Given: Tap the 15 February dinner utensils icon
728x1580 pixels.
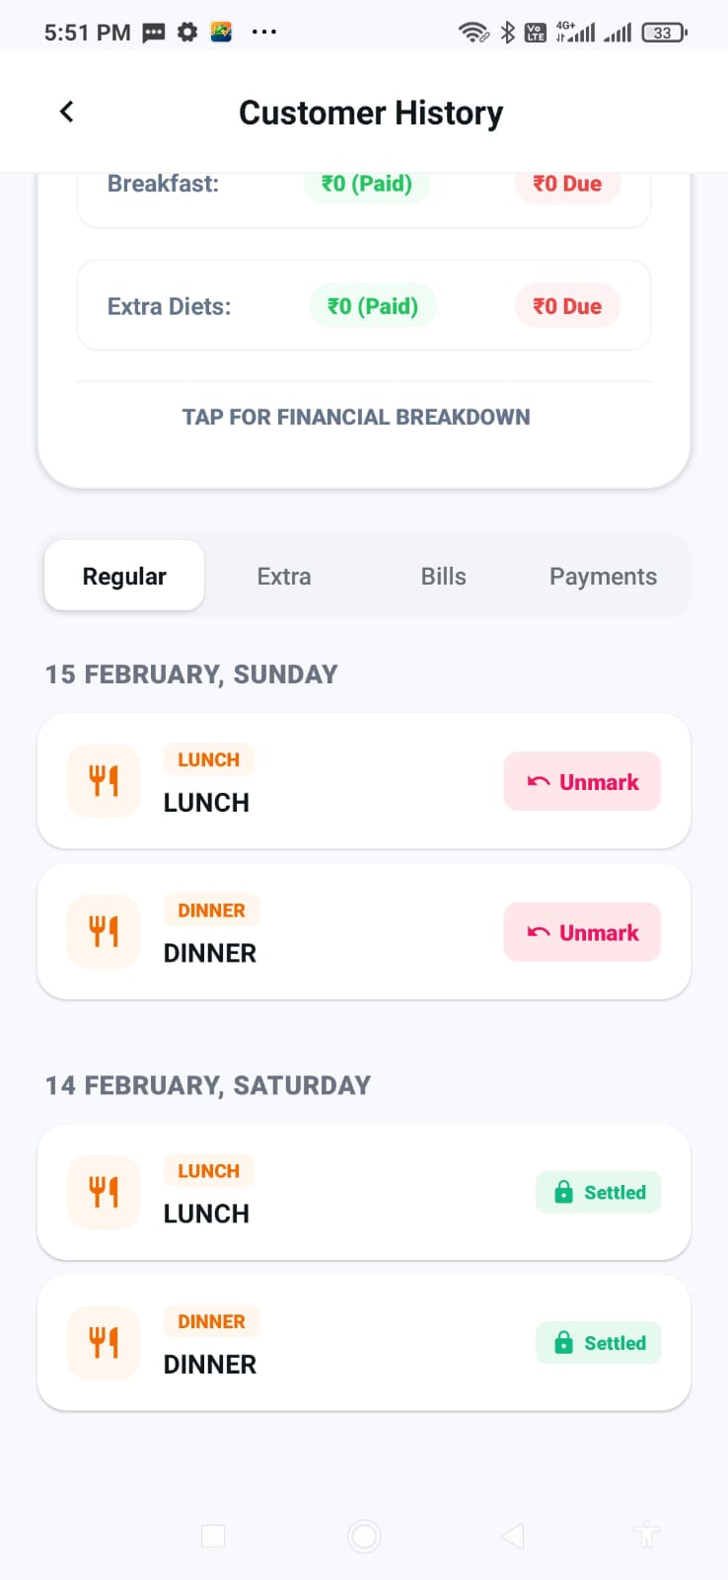Looking at the screenshot, I should (x=104, y=931).
